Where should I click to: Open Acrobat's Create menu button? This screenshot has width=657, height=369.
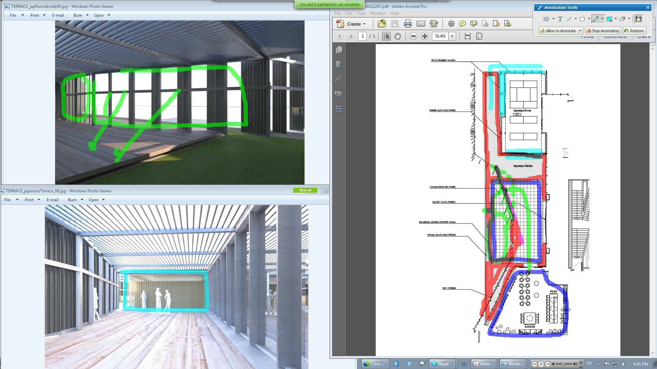pyautogui.click(x=351, y=24)
